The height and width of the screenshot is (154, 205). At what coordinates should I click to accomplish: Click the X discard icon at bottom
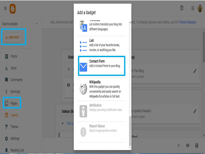point(179,145)
